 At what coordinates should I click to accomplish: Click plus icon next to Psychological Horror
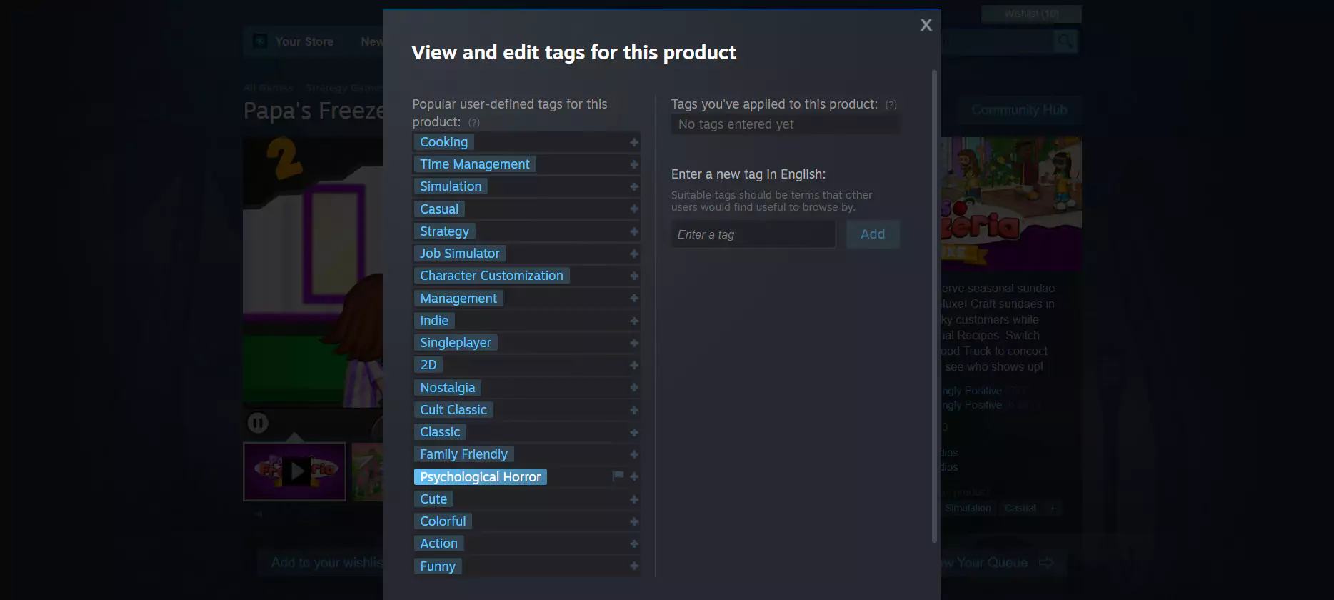(x=633, y=476)
